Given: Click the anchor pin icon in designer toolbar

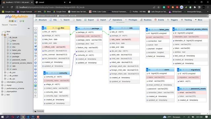Looking at the screenshot, I should 35,96.
